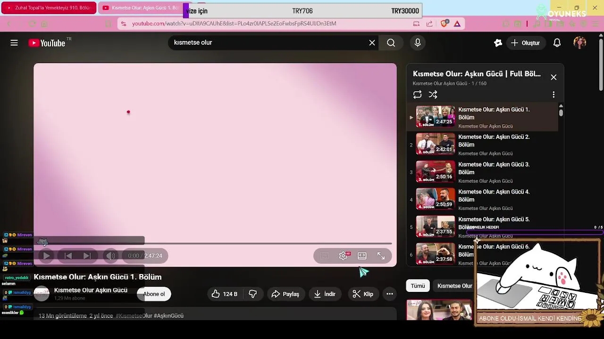This screenshot has height=339, width=604.
Task: Open Brave Rewards triangle icon
Action: coord(457,24)
